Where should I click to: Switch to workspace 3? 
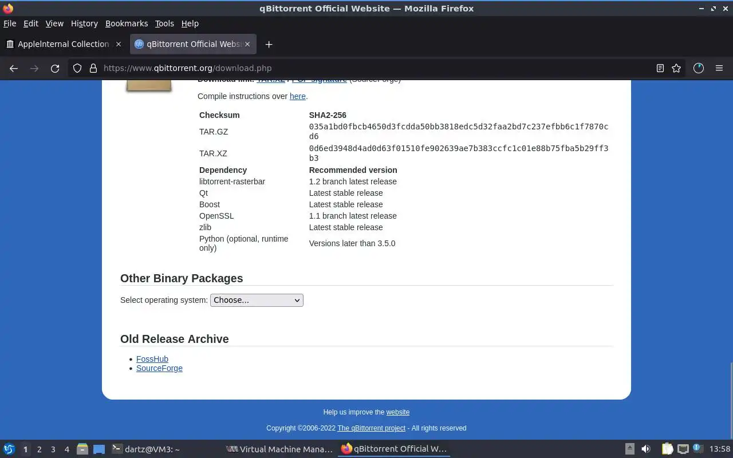pos(53,449)
